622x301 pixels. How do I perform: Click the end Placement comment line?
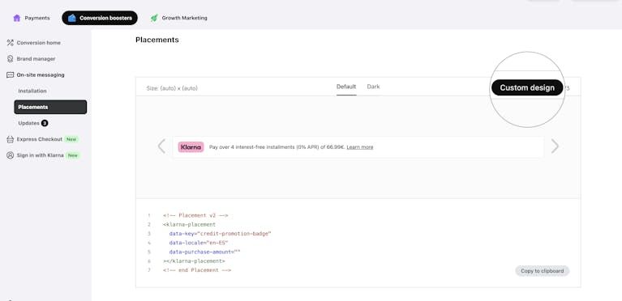[x=197, y=270]
